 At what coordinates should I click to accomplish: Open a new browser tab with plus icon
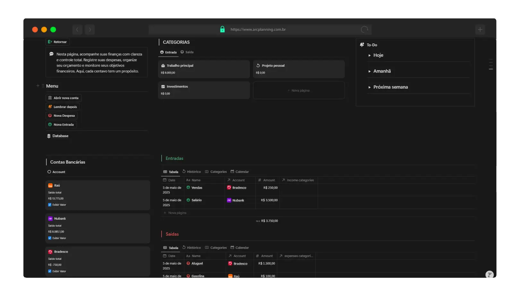(x=480, y=29)
